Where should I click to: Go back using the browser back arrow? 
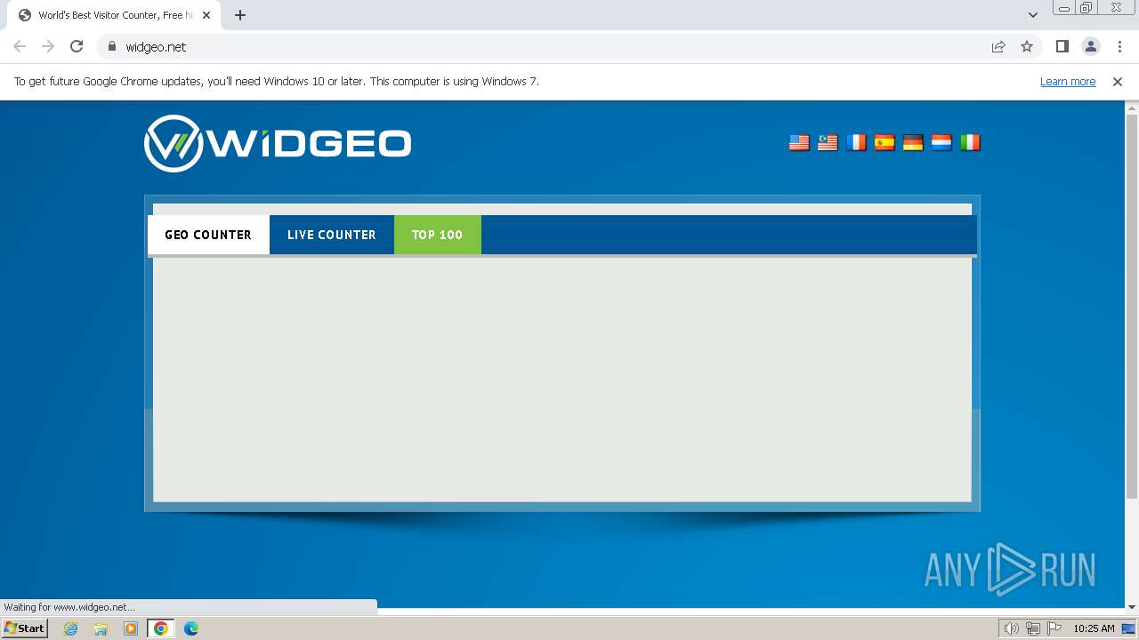click(20, 46)
